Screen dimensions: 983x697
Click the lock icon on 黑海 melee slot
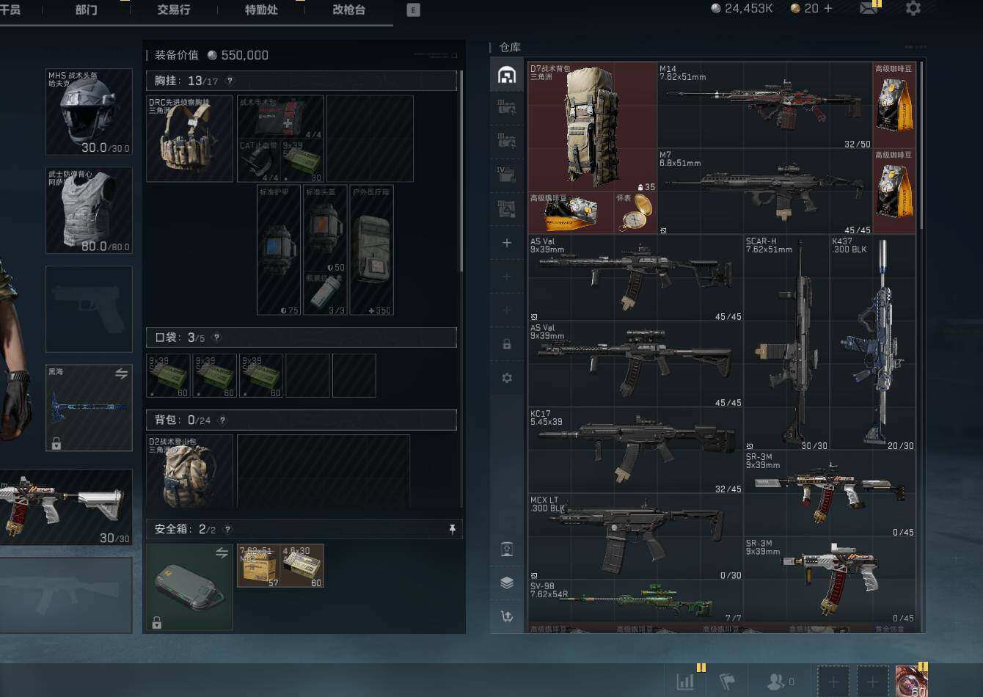click(x=56, y=443)
